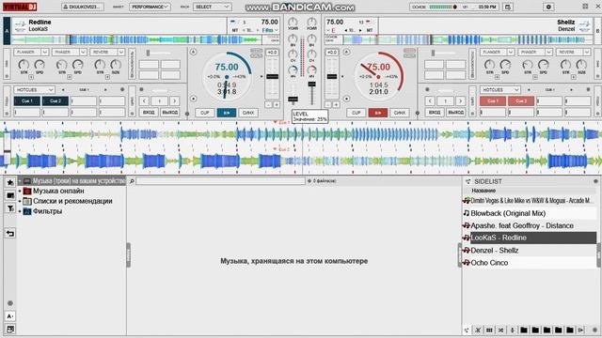
Task: Open deck B HOTCUES pad mode dropdown
Action: [x=499, y=90]
